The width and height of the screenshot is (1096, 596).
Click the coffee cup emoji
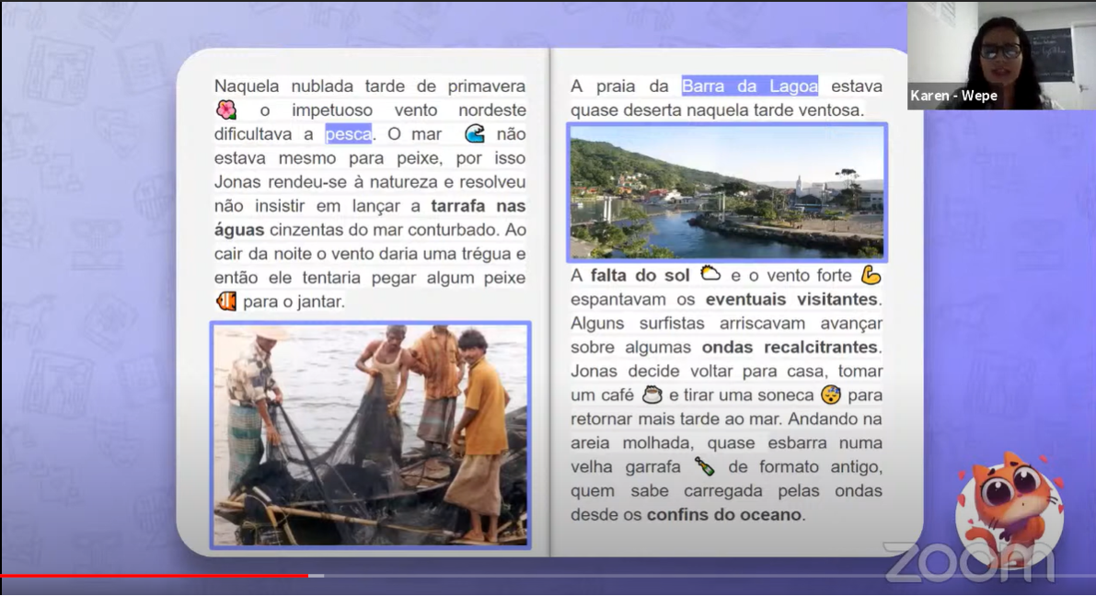[652, 395]
